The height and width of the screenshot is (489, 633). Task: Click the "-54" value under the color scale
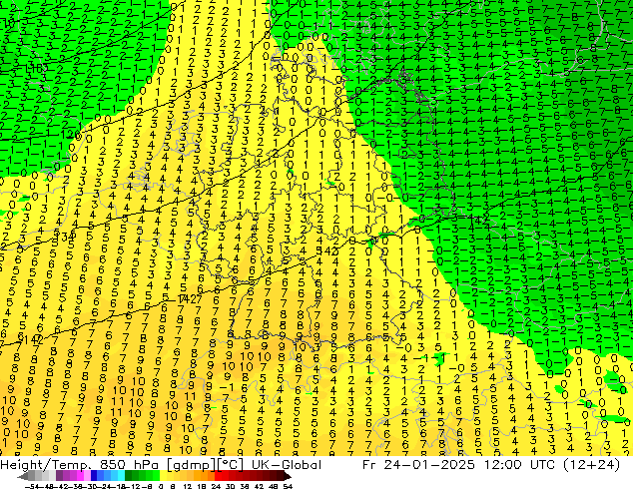[32, 485]
